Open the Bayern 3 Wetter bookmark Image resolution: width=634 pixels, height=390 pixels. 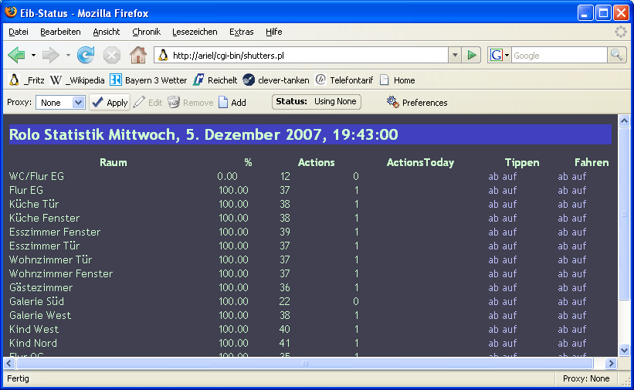click(x=148, y=80)
